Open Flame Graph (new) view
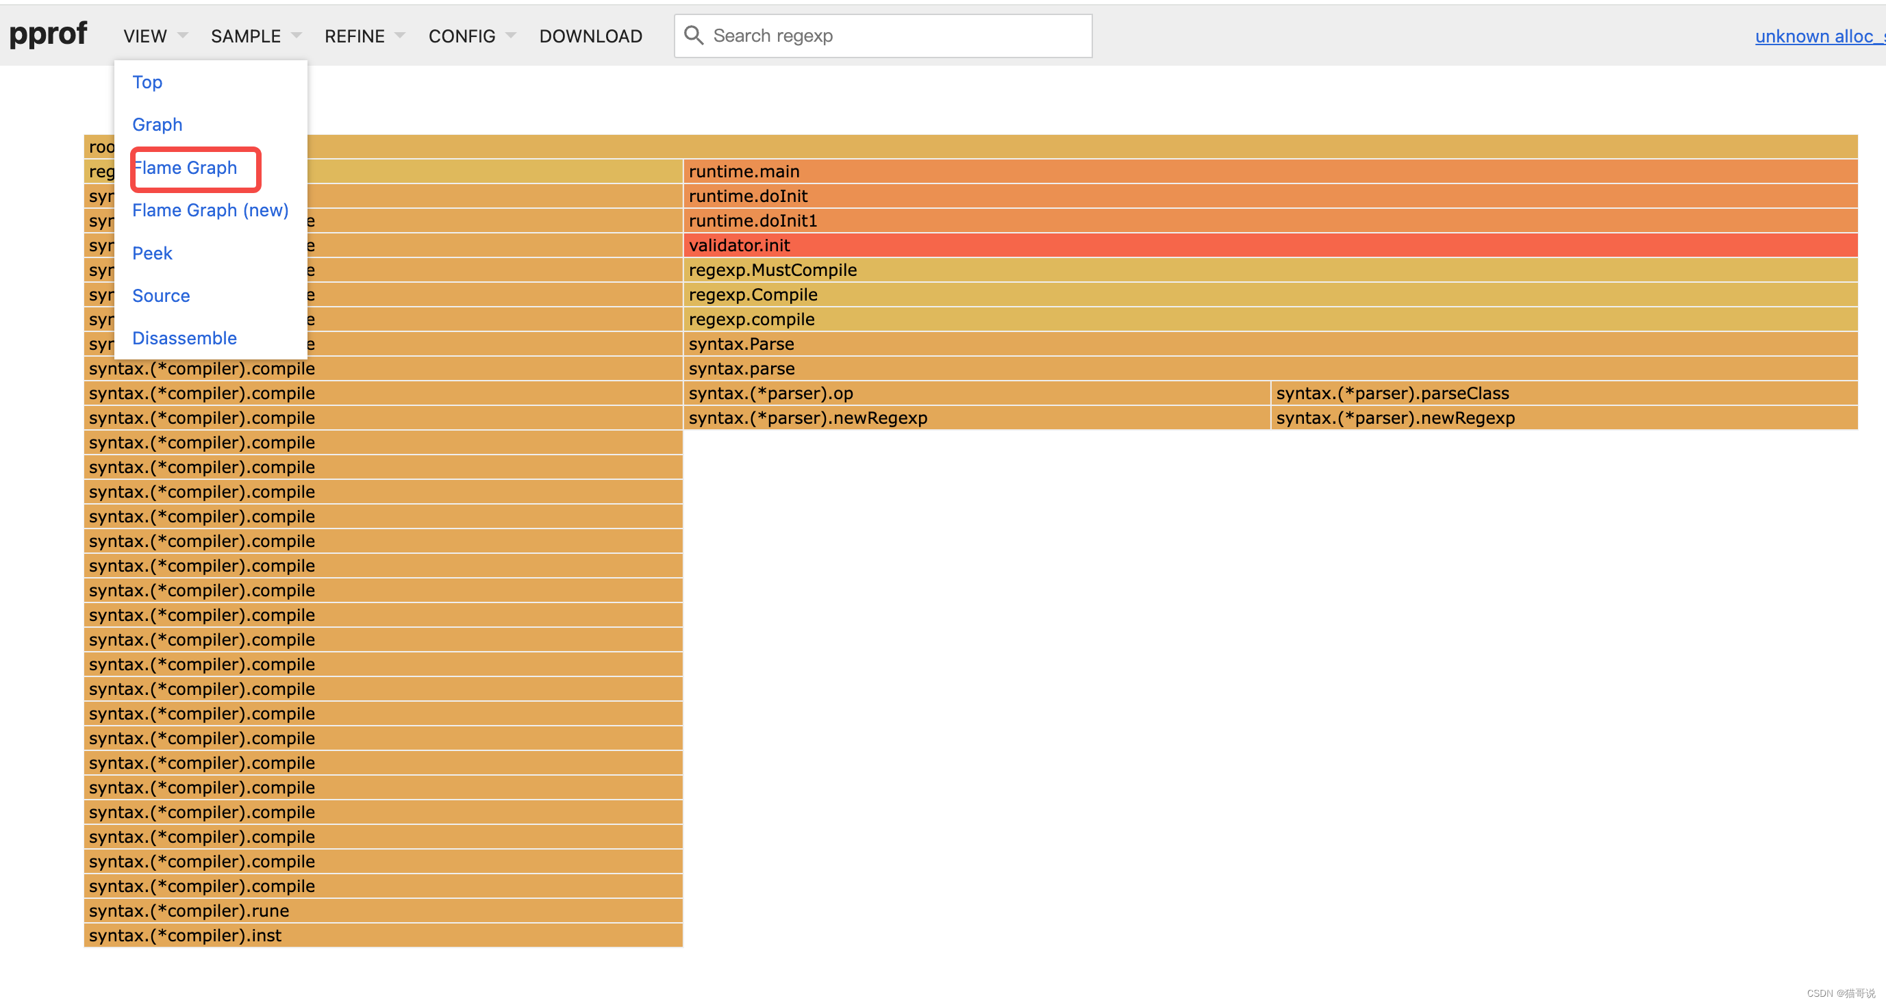1886x1005 pixels. 210,210
